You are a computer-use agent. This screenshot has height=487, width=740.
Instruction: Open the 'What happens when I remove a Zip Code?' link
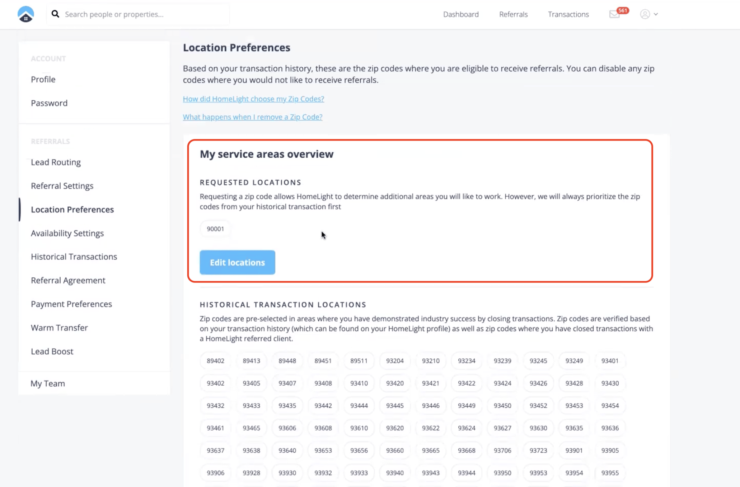click(252, 117)
